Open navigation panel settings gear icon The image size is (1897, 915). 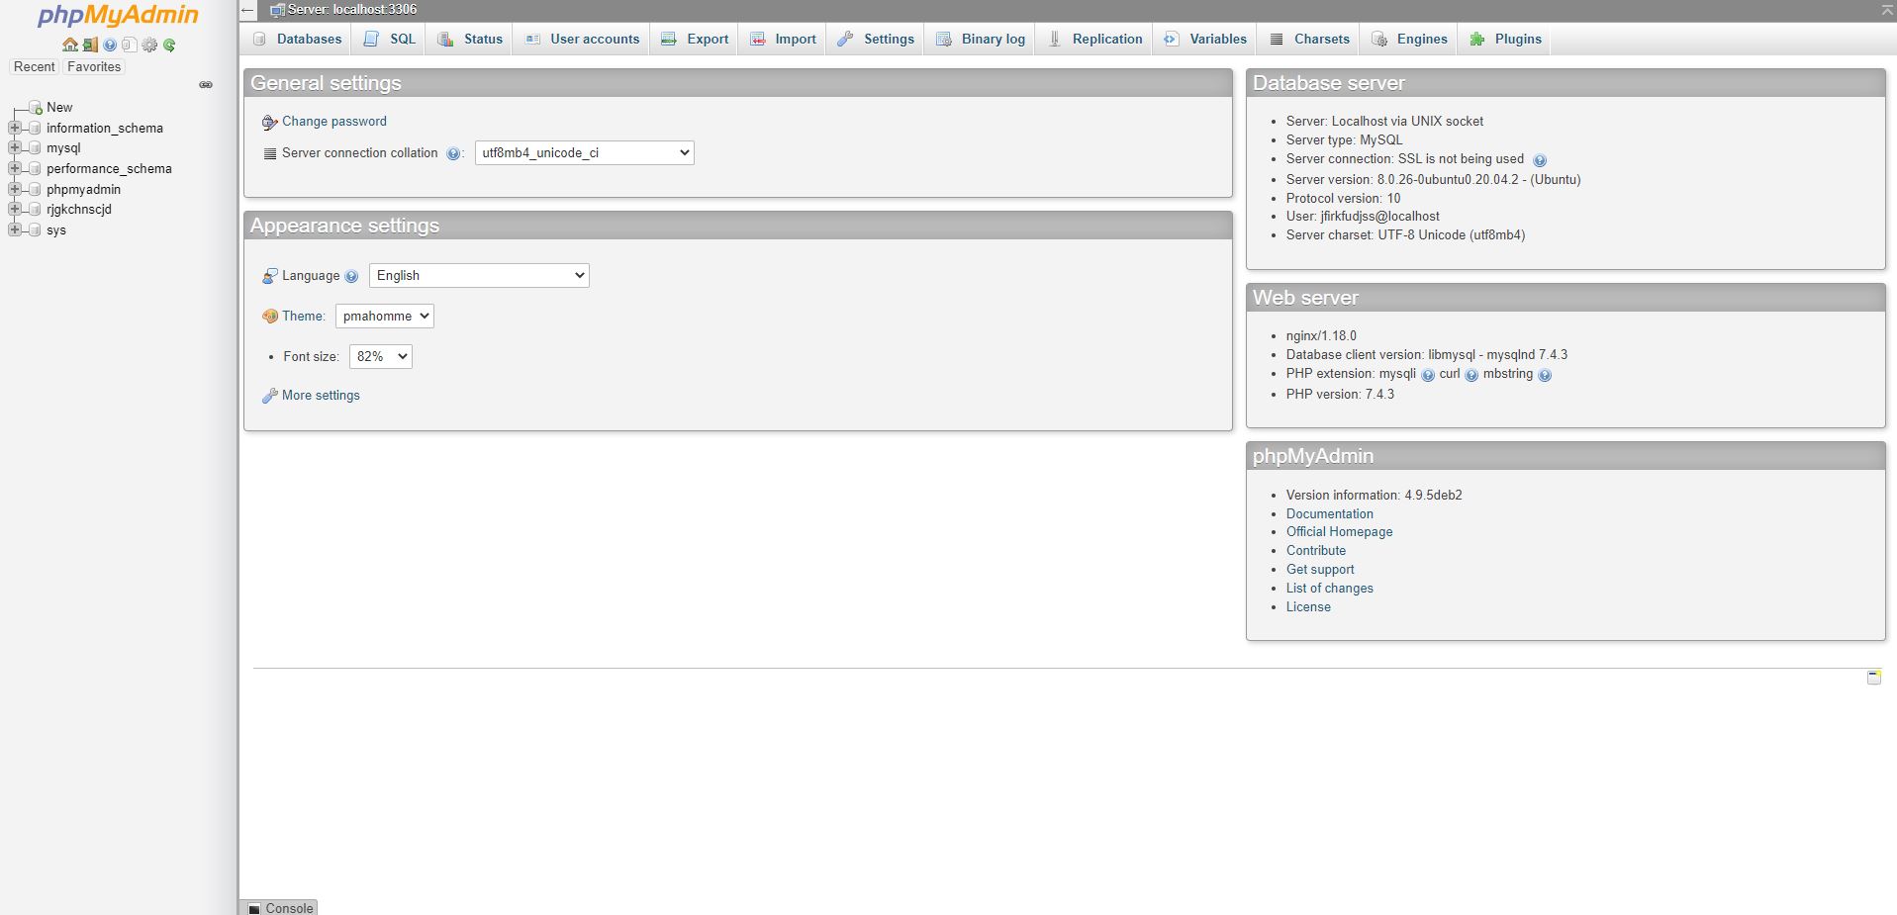click(x=149, y=45)
